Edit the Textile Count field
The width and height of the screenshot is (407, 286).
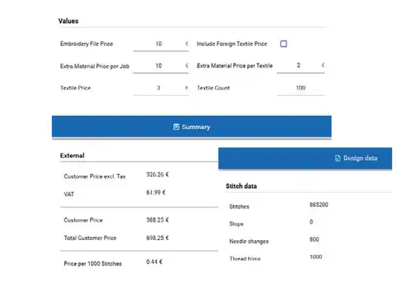[x=300, y=88]
